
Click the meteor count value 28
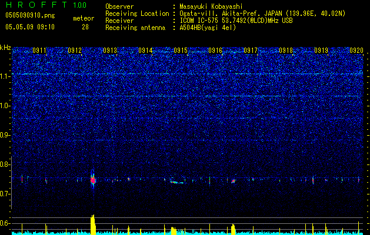(x=85, y=27)
